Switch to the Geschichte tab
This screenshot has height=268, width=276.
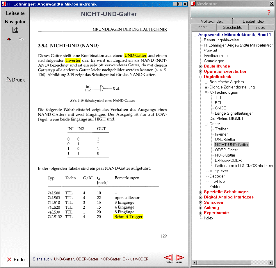click(233, 27)
